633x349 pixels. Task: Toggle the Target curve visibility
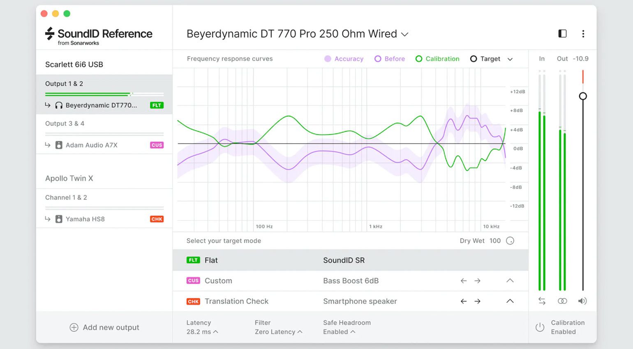[485, 59]
